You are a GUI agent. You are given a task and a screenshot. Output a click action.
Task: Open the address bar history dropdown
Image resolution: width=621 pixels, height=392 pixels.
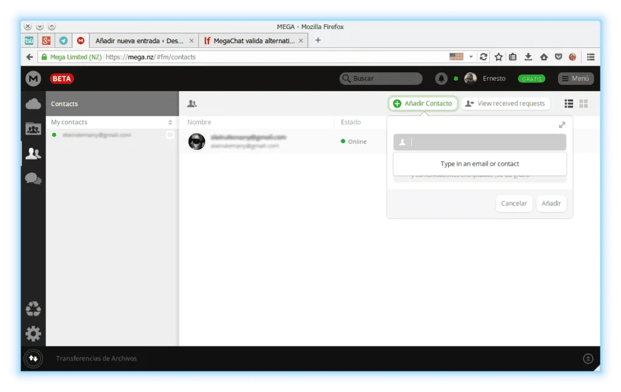[471, 56]
